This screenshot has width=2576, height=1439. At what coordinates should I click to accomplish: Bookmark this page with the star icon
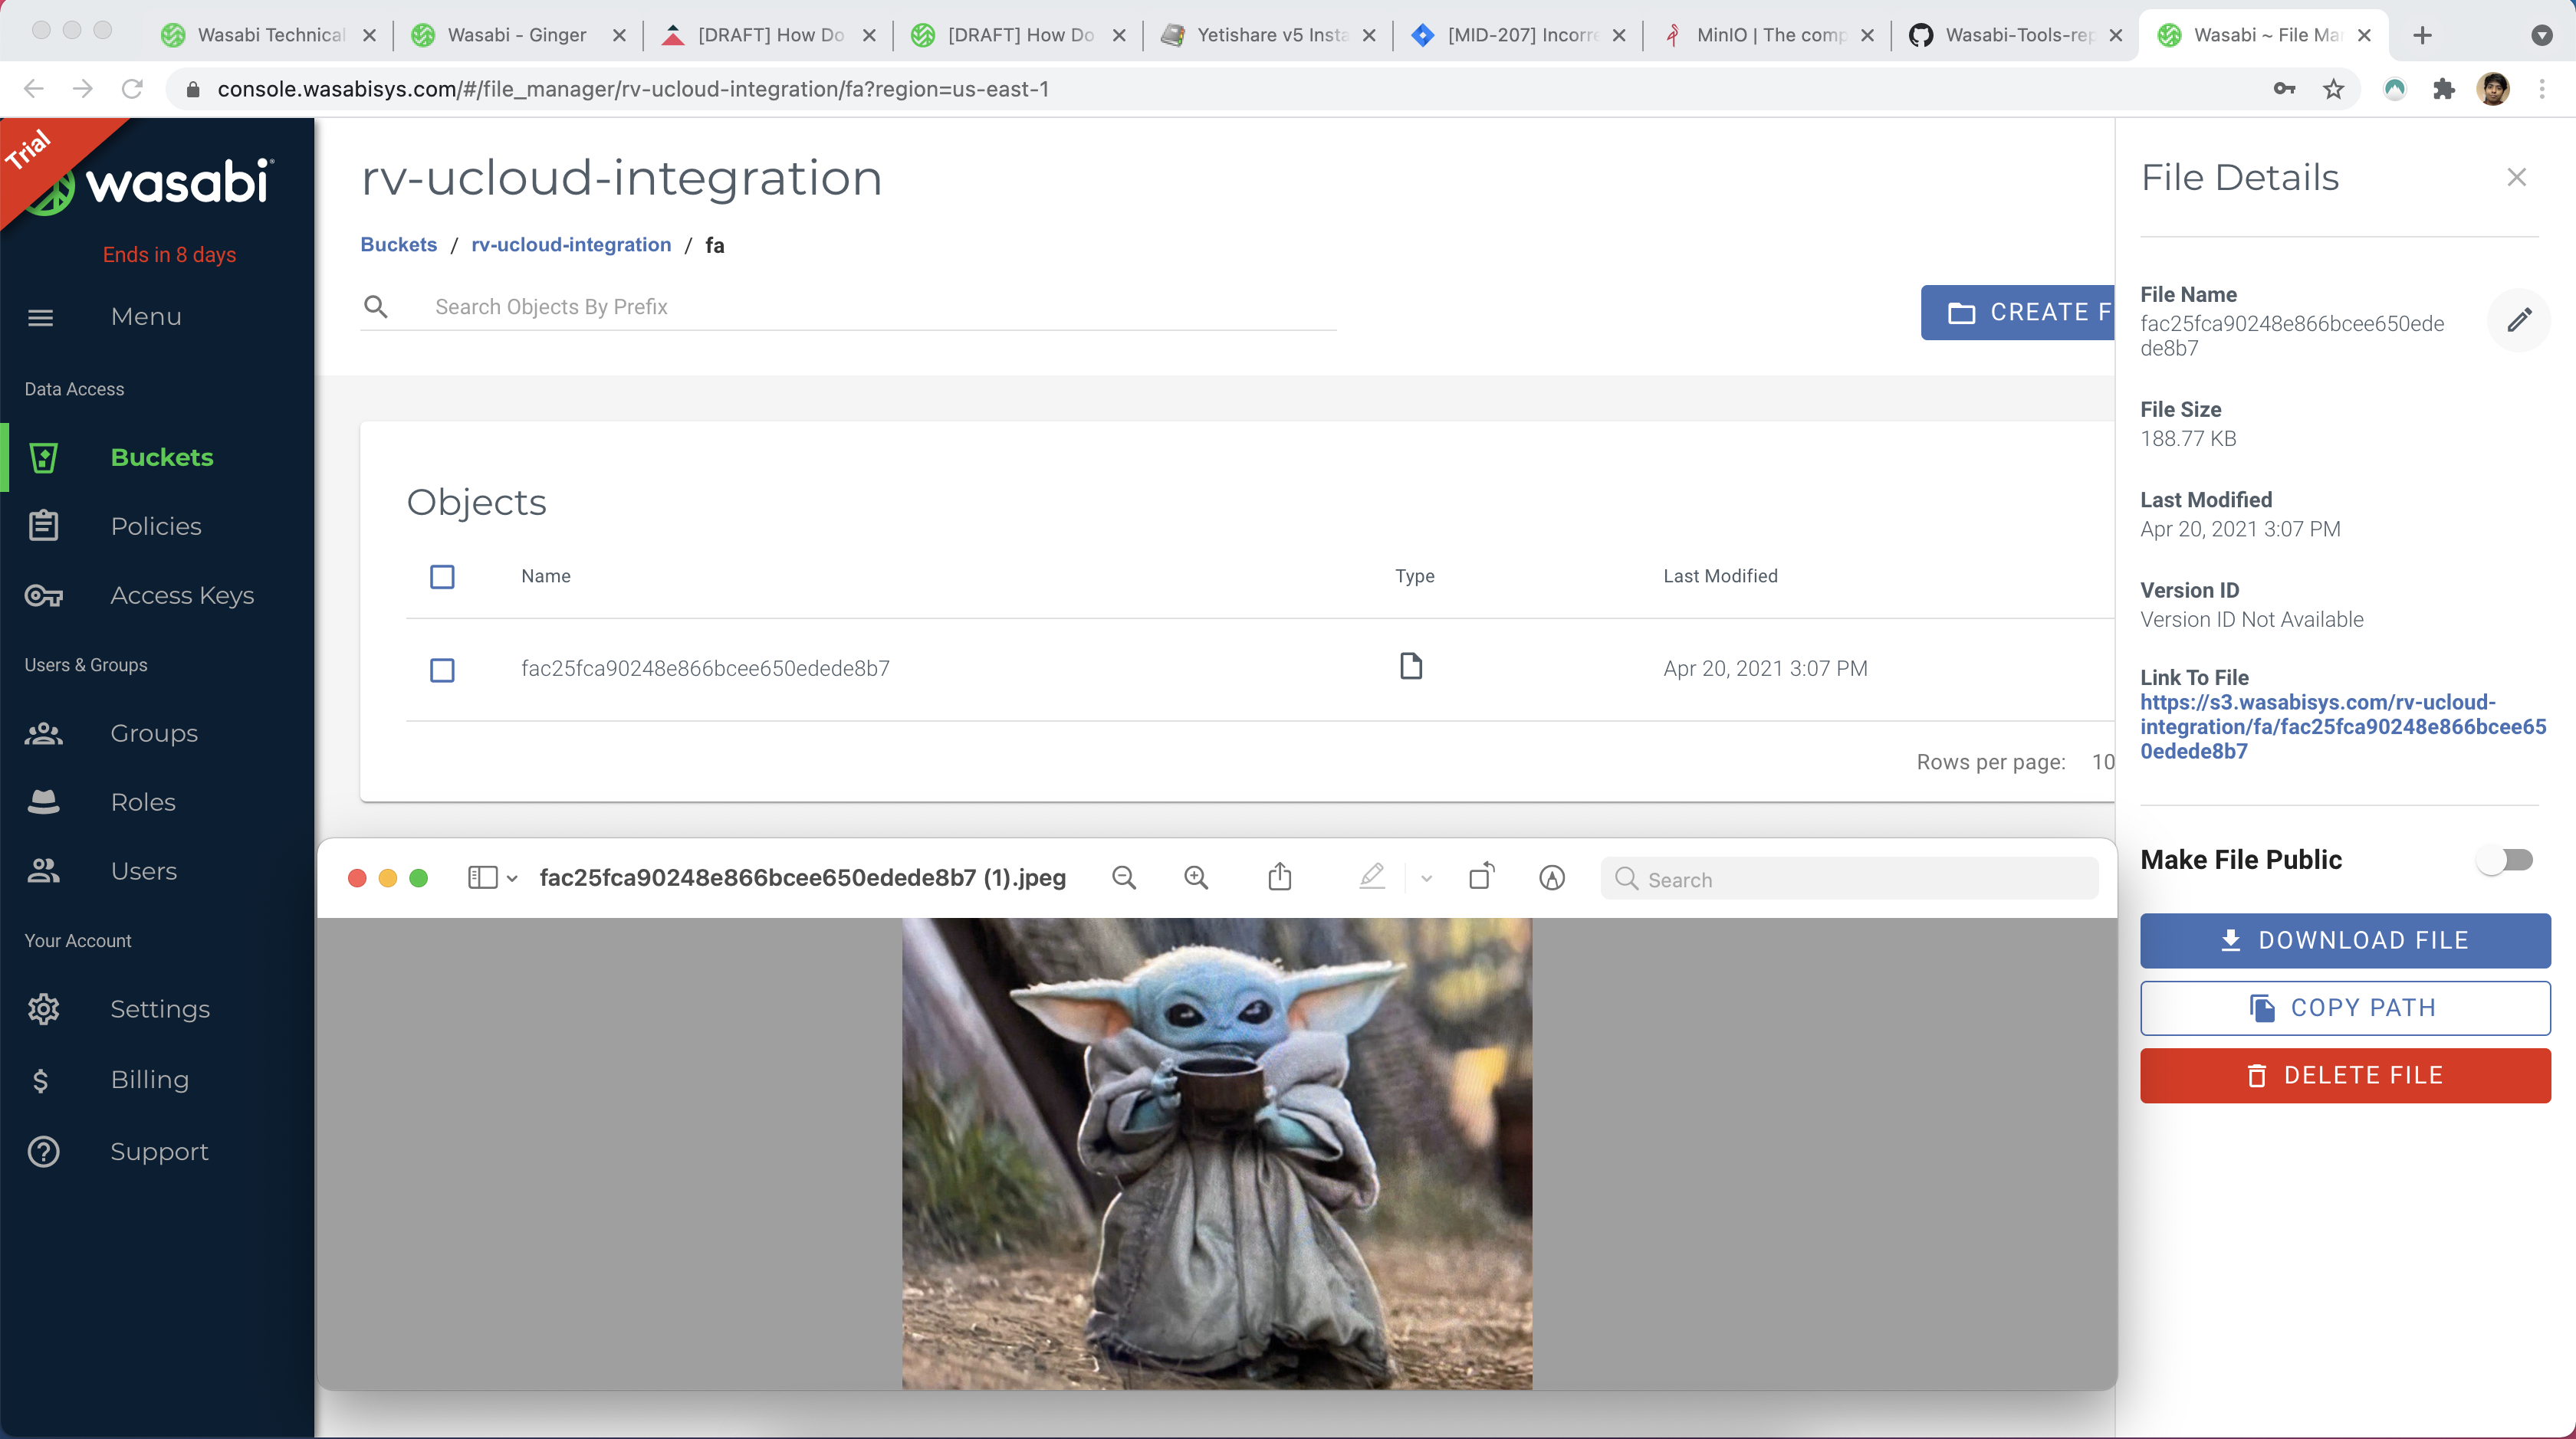pyautogui.click(x=2334, y=89)
